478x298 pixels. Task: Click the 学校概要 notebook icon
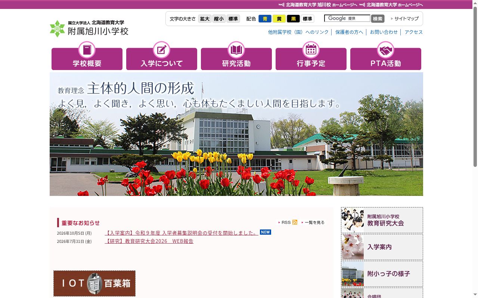tap(87, 50)
